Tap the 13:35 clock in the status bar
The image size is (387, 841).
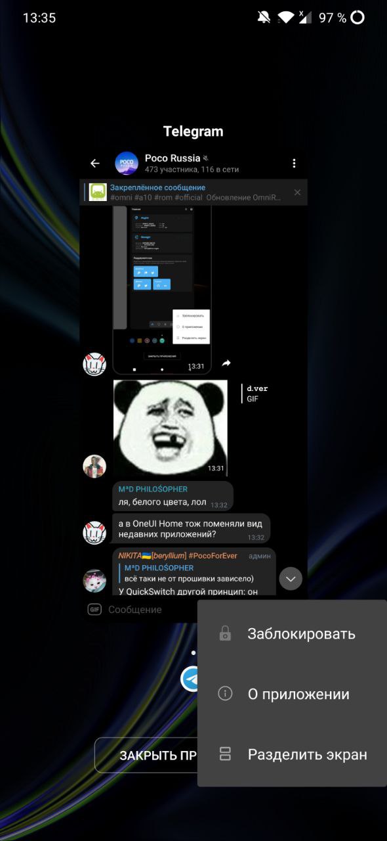point(39,18)
